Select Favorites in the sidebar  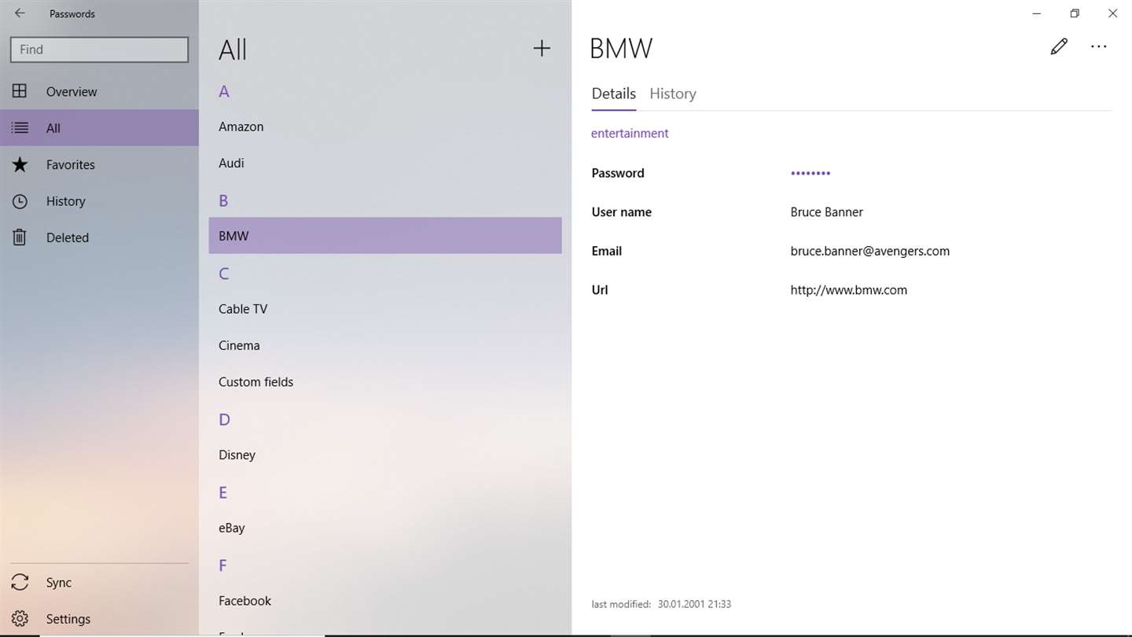(x=71, y=164)
